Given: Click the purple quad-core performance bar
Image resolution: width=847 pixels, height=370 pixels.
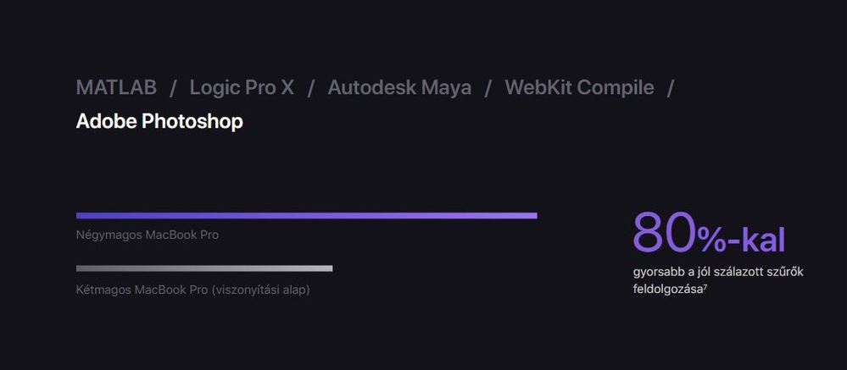Looking at the screenshot, I should coord(306,216).
